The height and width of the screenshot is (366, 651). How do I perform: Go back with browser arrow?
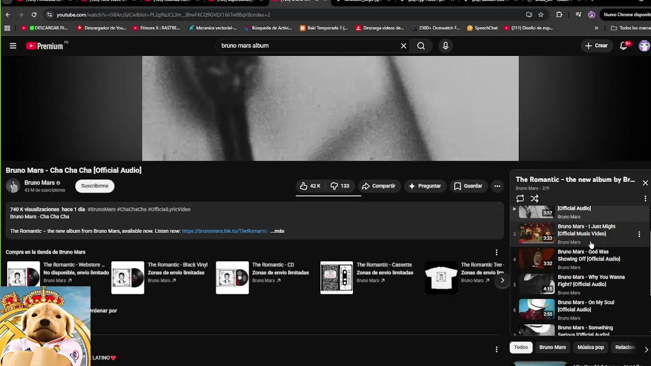tap(8, 15)
